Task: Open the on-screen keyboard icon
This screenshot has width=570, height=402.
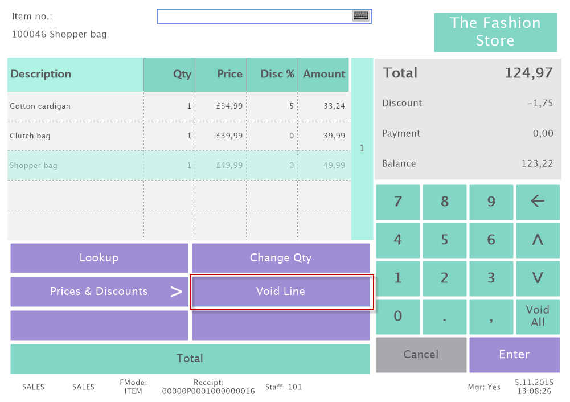Action: click(x=361, y=16)
